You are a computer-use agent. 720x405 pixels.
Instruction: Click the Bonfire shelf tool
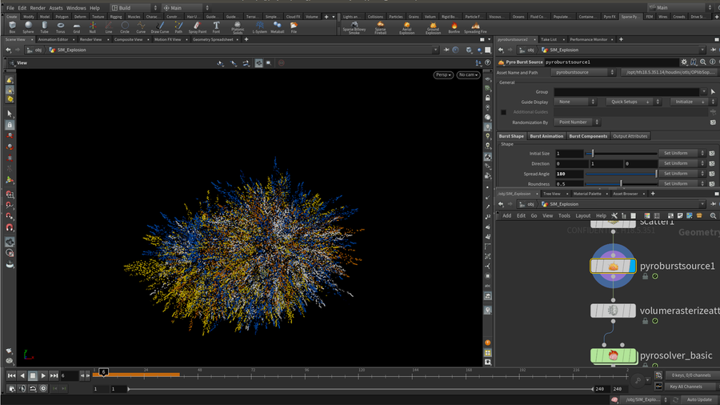click(x=454, y=27)
